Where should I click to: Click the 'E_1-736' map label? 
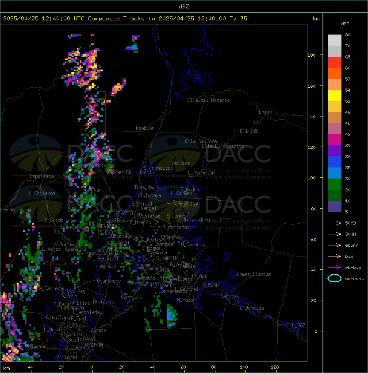point(249,131)
